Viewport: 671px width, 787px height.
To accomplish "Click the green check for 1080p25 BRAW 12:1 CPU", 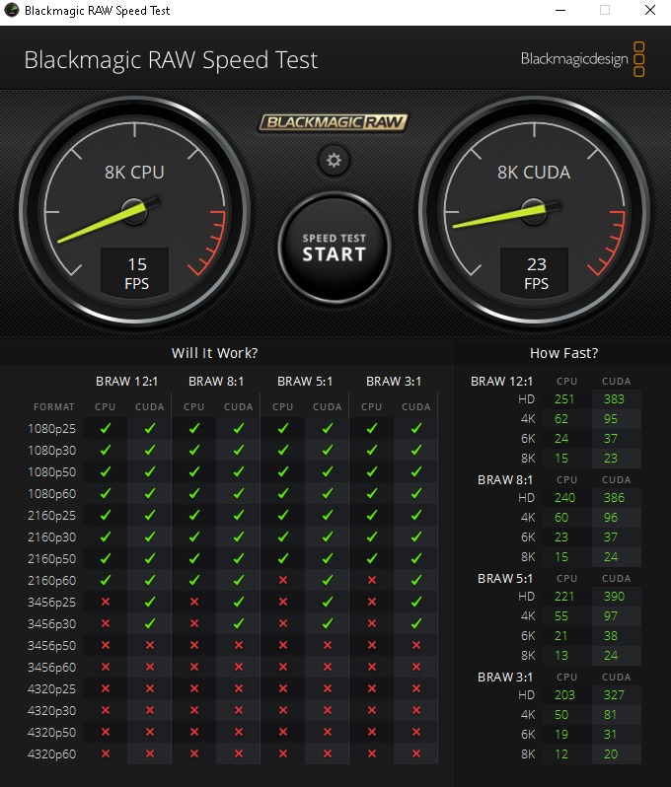I will (x=106, y=428).
